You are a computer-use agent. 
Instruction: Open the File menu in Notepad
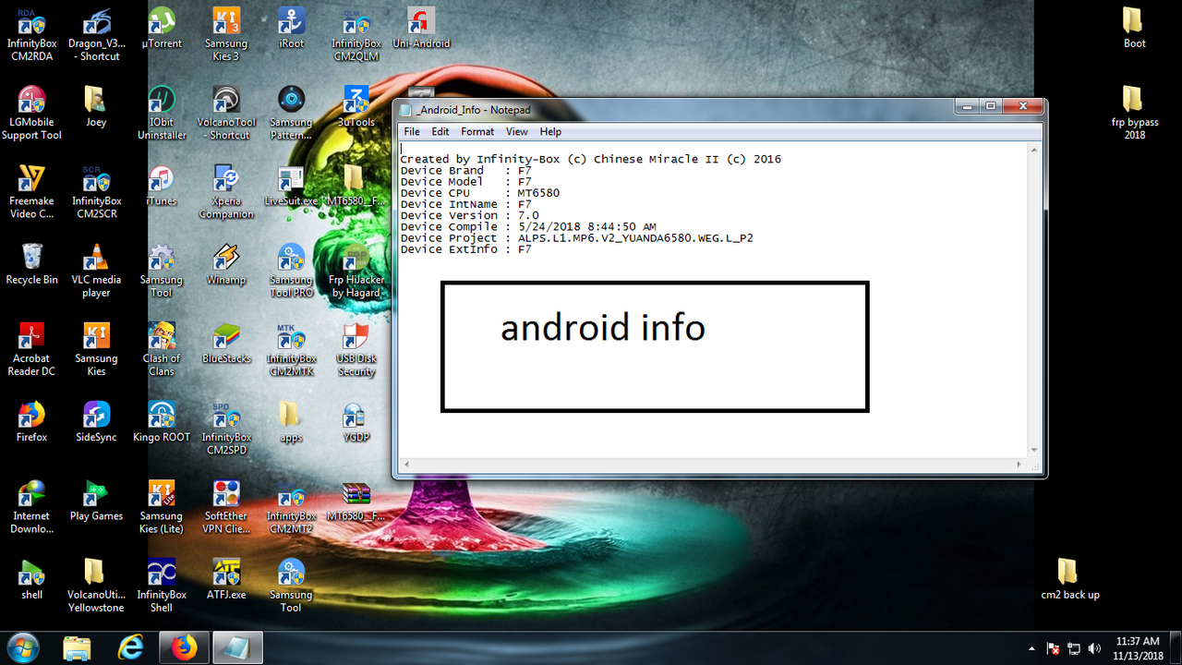[x=412, y=132]
